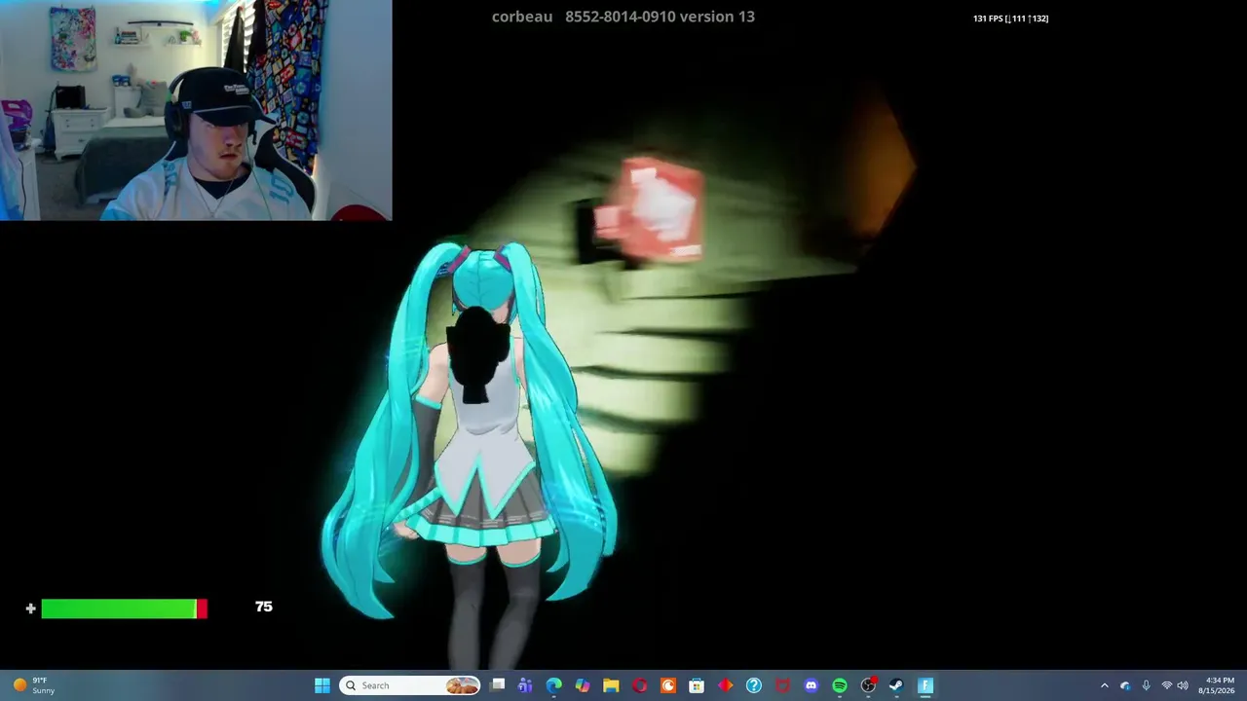Click the streamer webcam overlay

pyautogui.click(x=196, y=110)
